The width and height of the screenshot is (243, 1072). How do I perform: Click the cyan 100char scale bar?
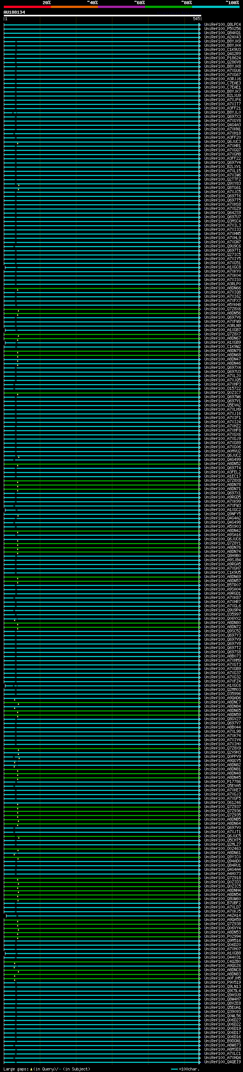[x=174, y=1069]
